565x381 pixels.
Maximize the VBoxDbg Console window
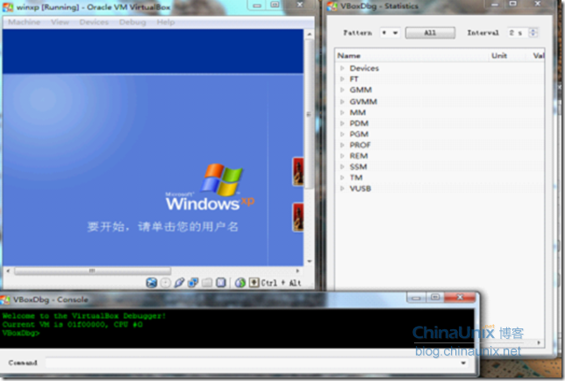[x=435, y=297]
